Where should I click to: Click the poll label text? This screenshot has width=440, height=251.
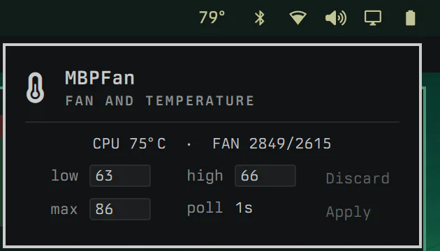tap(205, 208)
